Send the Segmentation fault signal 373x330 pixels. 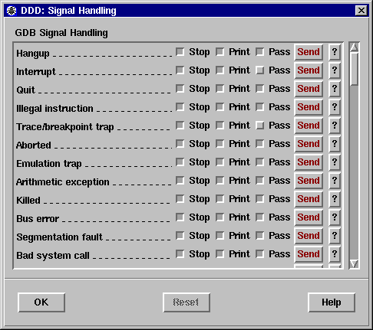(309, 236)
